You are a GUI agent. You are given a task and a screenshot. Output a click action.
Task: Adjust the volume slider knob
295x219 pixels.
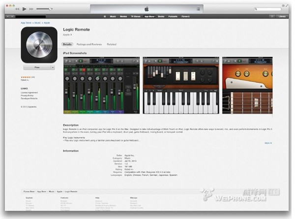[50, 9]
